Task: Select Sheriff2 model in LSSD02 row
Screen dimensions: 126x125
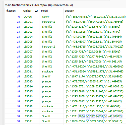Action: (52, 27)
